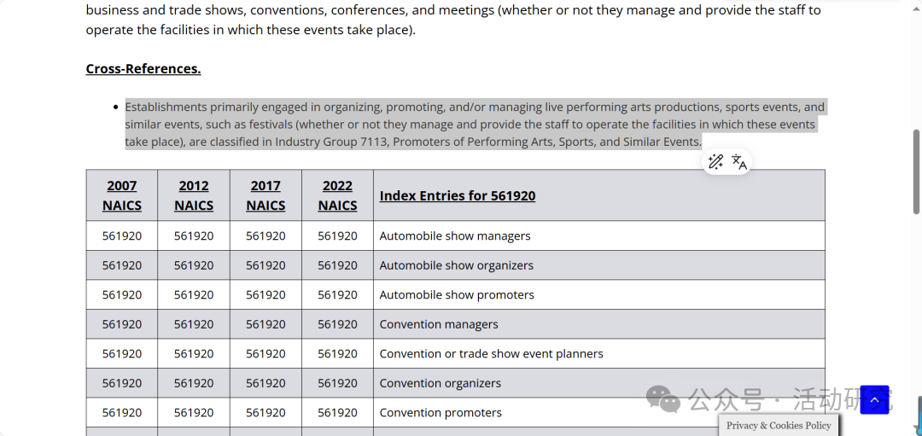The image size is (922, 436).
Task: Click the AI magic wand icon
Action: (x=715, y=162)
